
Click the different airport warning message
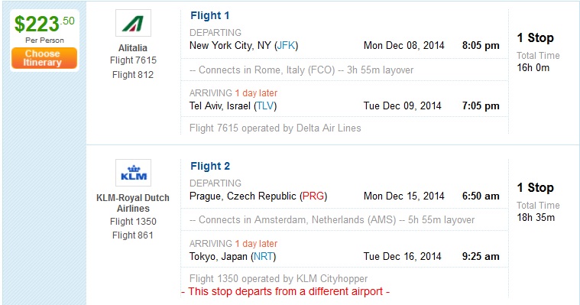click(285, 292)
